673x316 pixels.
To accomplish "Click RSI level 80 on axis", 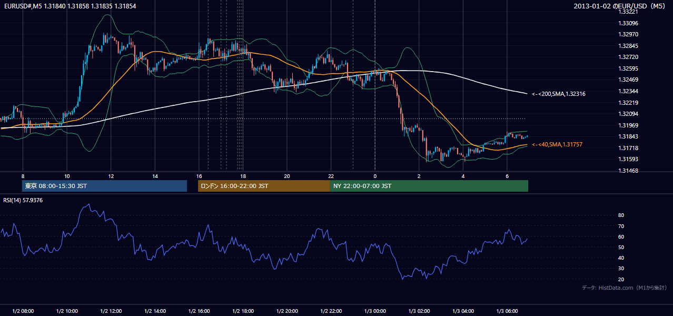I will [x=621, y=215].
